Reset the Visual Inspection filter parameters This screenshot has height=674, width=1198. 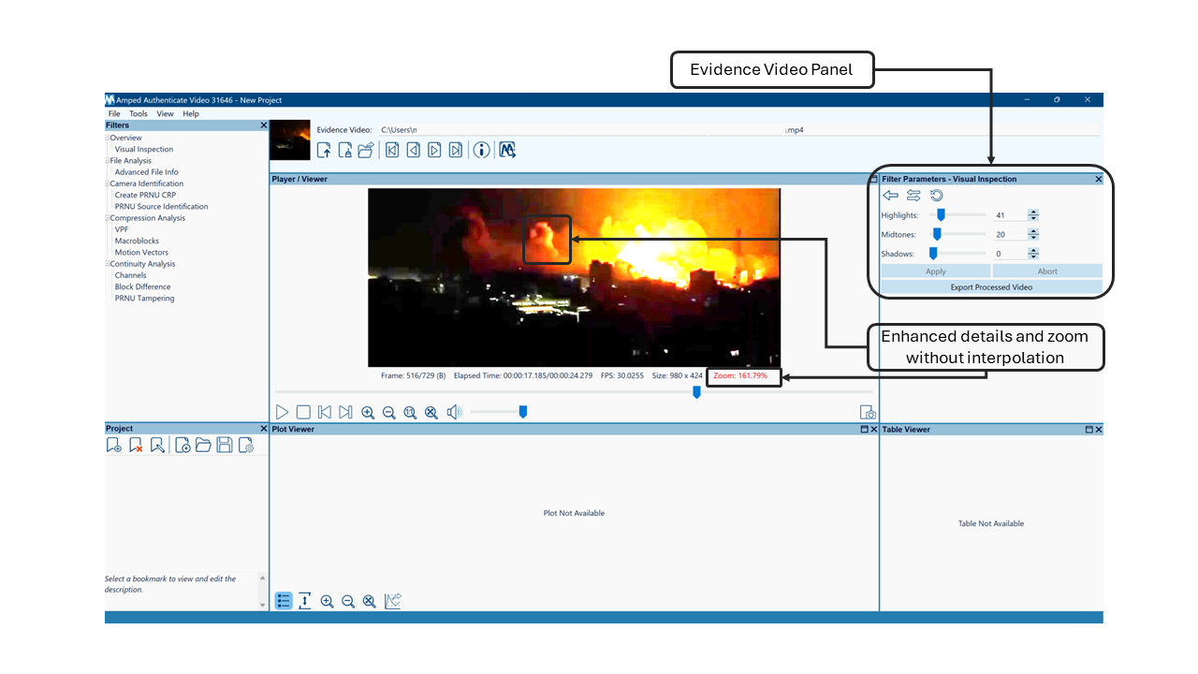pyautogui.click(x=936, y=195)
